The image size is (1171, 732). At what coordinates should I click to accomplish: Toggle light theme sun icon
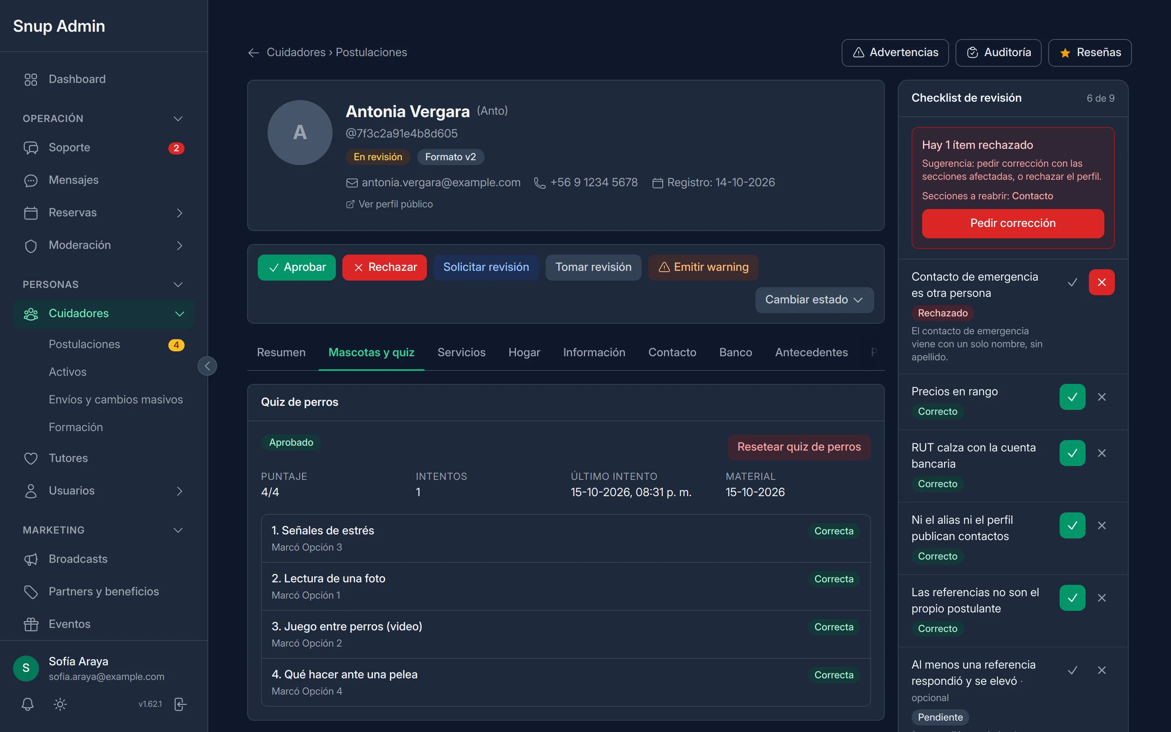(x=60, y=704)
